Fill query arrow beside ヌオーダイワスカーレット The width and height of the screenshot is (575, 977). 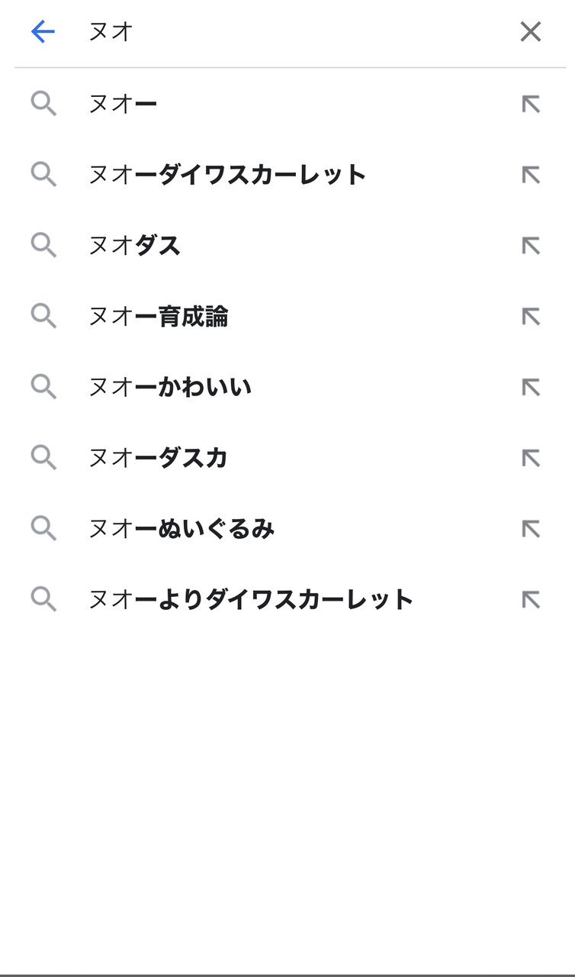coord(530,175)
